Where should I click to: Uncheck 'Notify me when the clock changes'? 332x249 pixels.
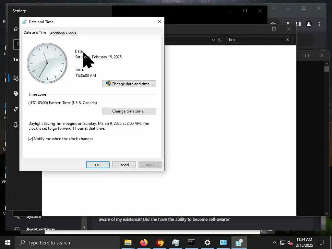coord(31,139)
